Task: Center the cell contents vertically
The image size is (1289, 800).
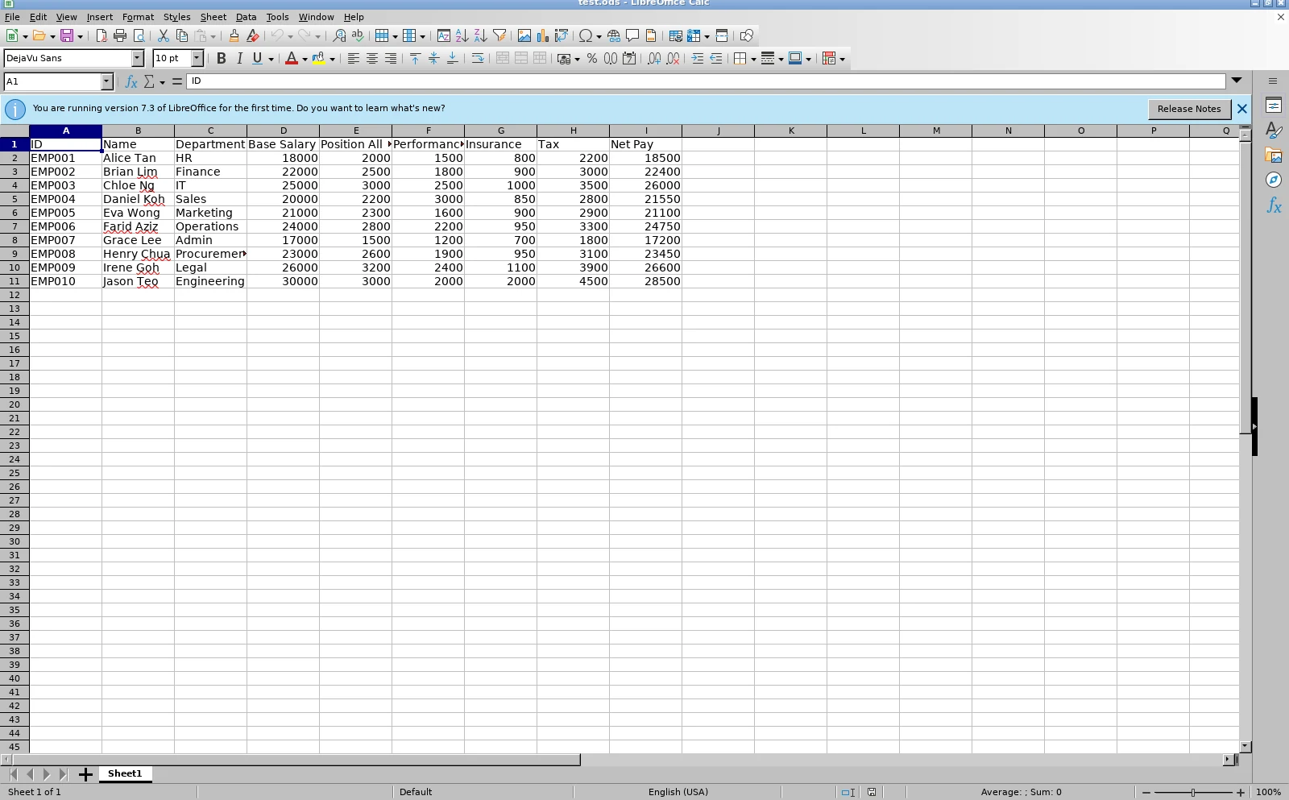Action: click(x=434, y=59)
